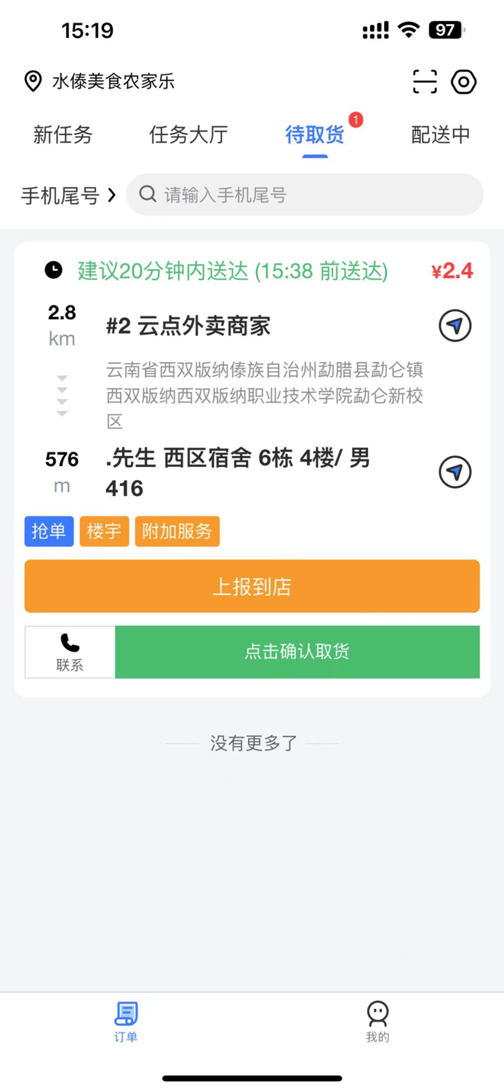Select 订单 icon in bottom navigation
504x1091 pixels.
pyautogui.click(x=125, y=1013)
